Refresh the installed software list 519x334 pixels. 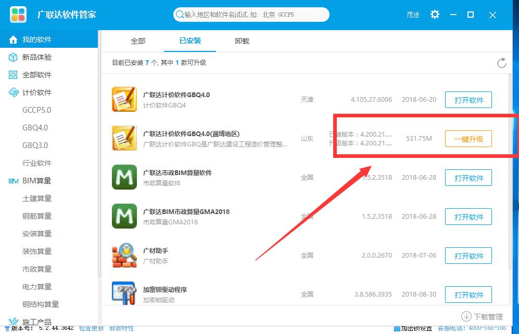[501, 63]
